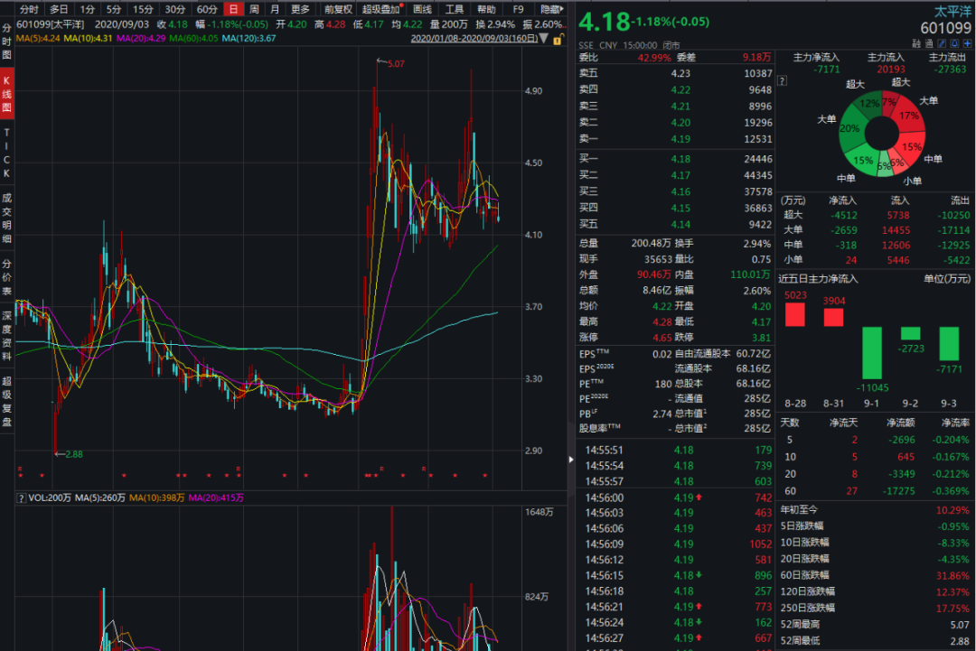Click the blue alert bell icon
Screen dimensions: 976x651
954,43
